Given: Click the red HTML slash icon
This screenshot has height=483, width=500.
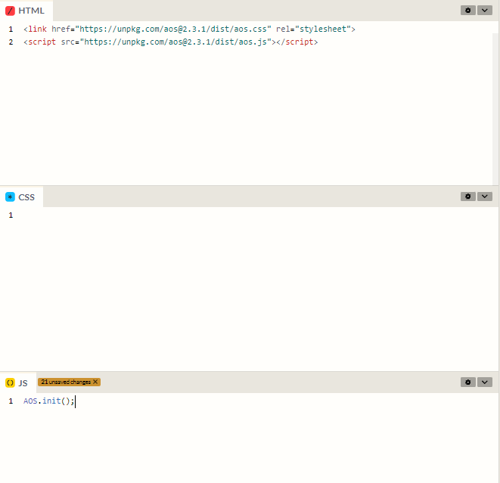Looking at the screenshot, I should pos(10,11).
